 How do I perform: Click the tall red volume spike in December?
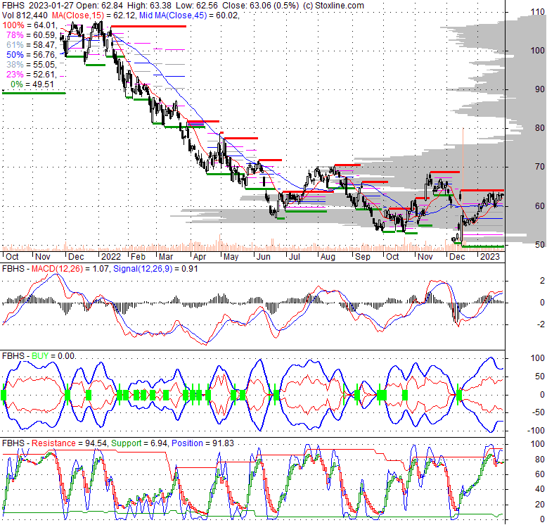coord(463,189)
